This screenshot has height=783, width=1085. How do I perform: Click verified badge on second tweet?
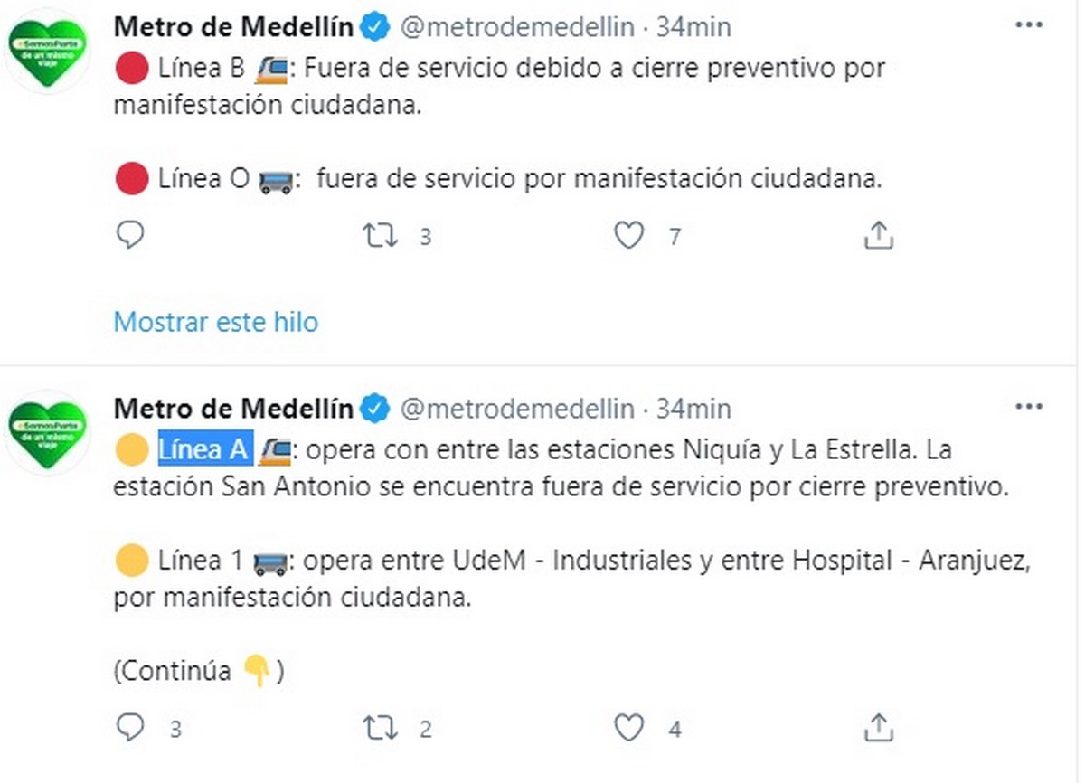click(x=375, y=410)
